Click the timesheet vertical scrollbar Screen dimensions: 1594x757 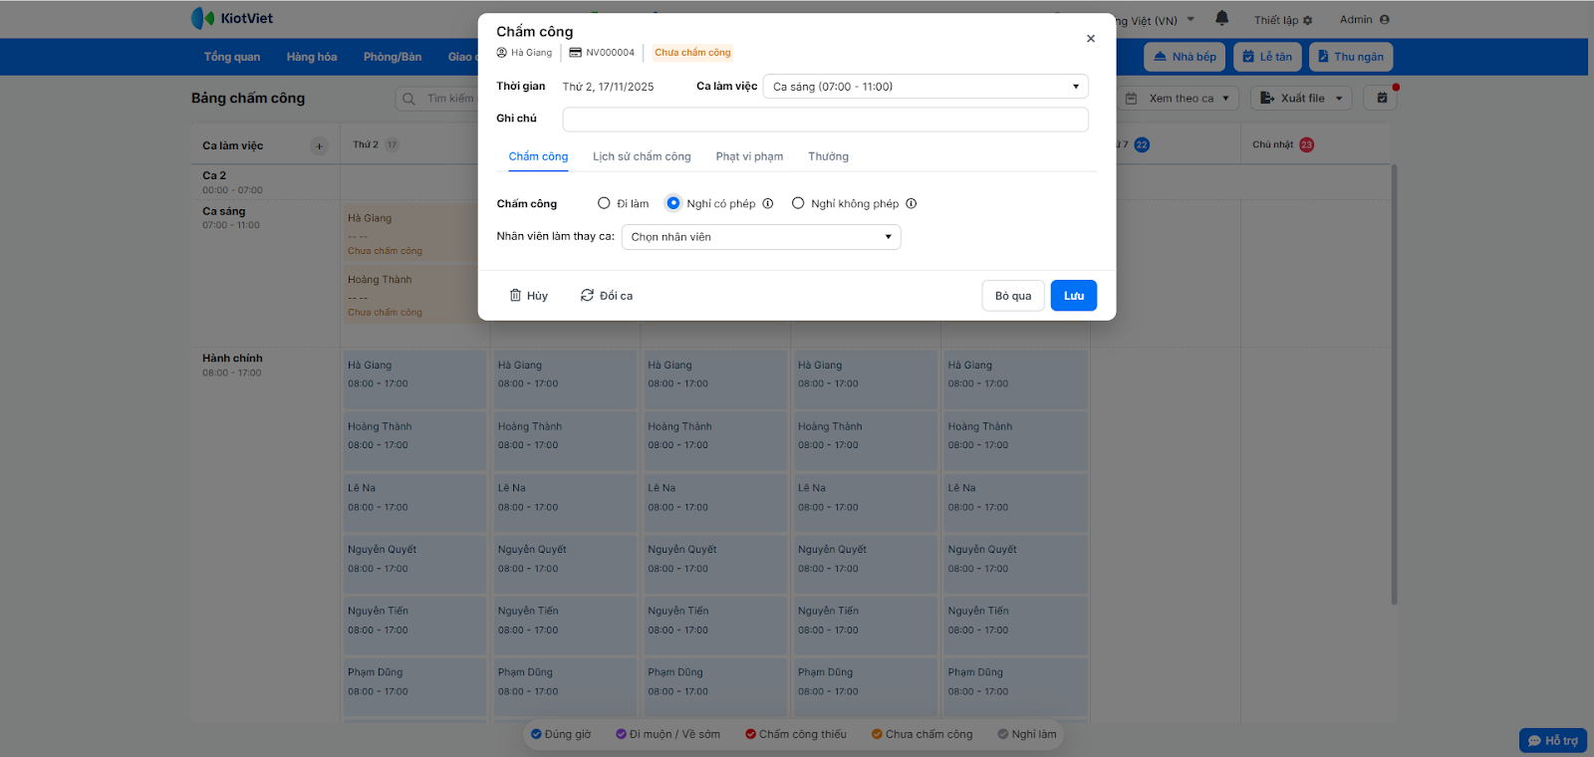click(1394, 383)
